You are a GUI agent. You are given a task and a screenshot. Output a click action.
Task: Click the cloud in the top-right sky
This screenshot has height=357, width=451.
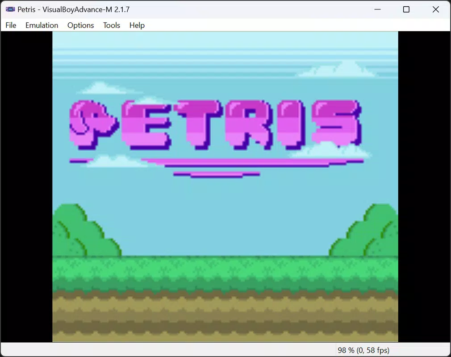pyautogui.click(x=337, y=69)
